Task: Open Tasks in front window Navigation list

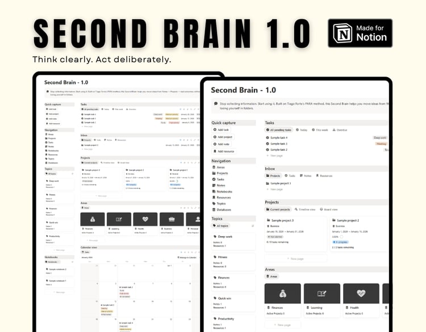Action: tap(218, 179)
